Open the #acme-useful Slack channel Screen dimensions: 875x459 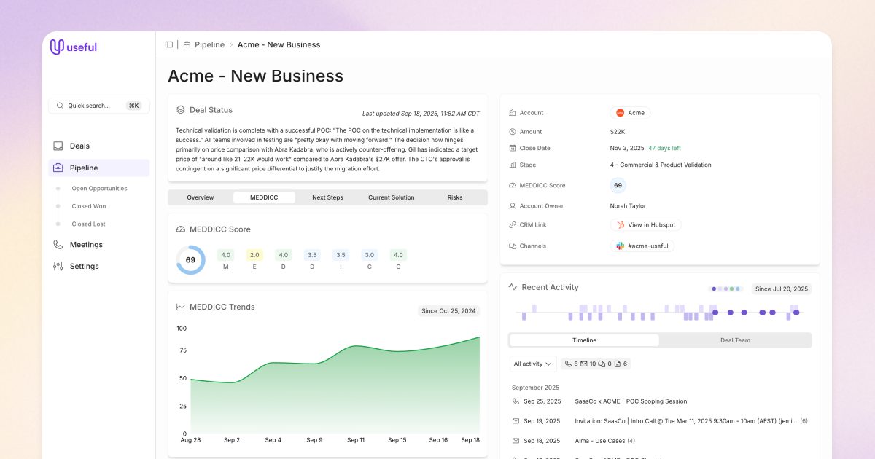click(642, 246)
